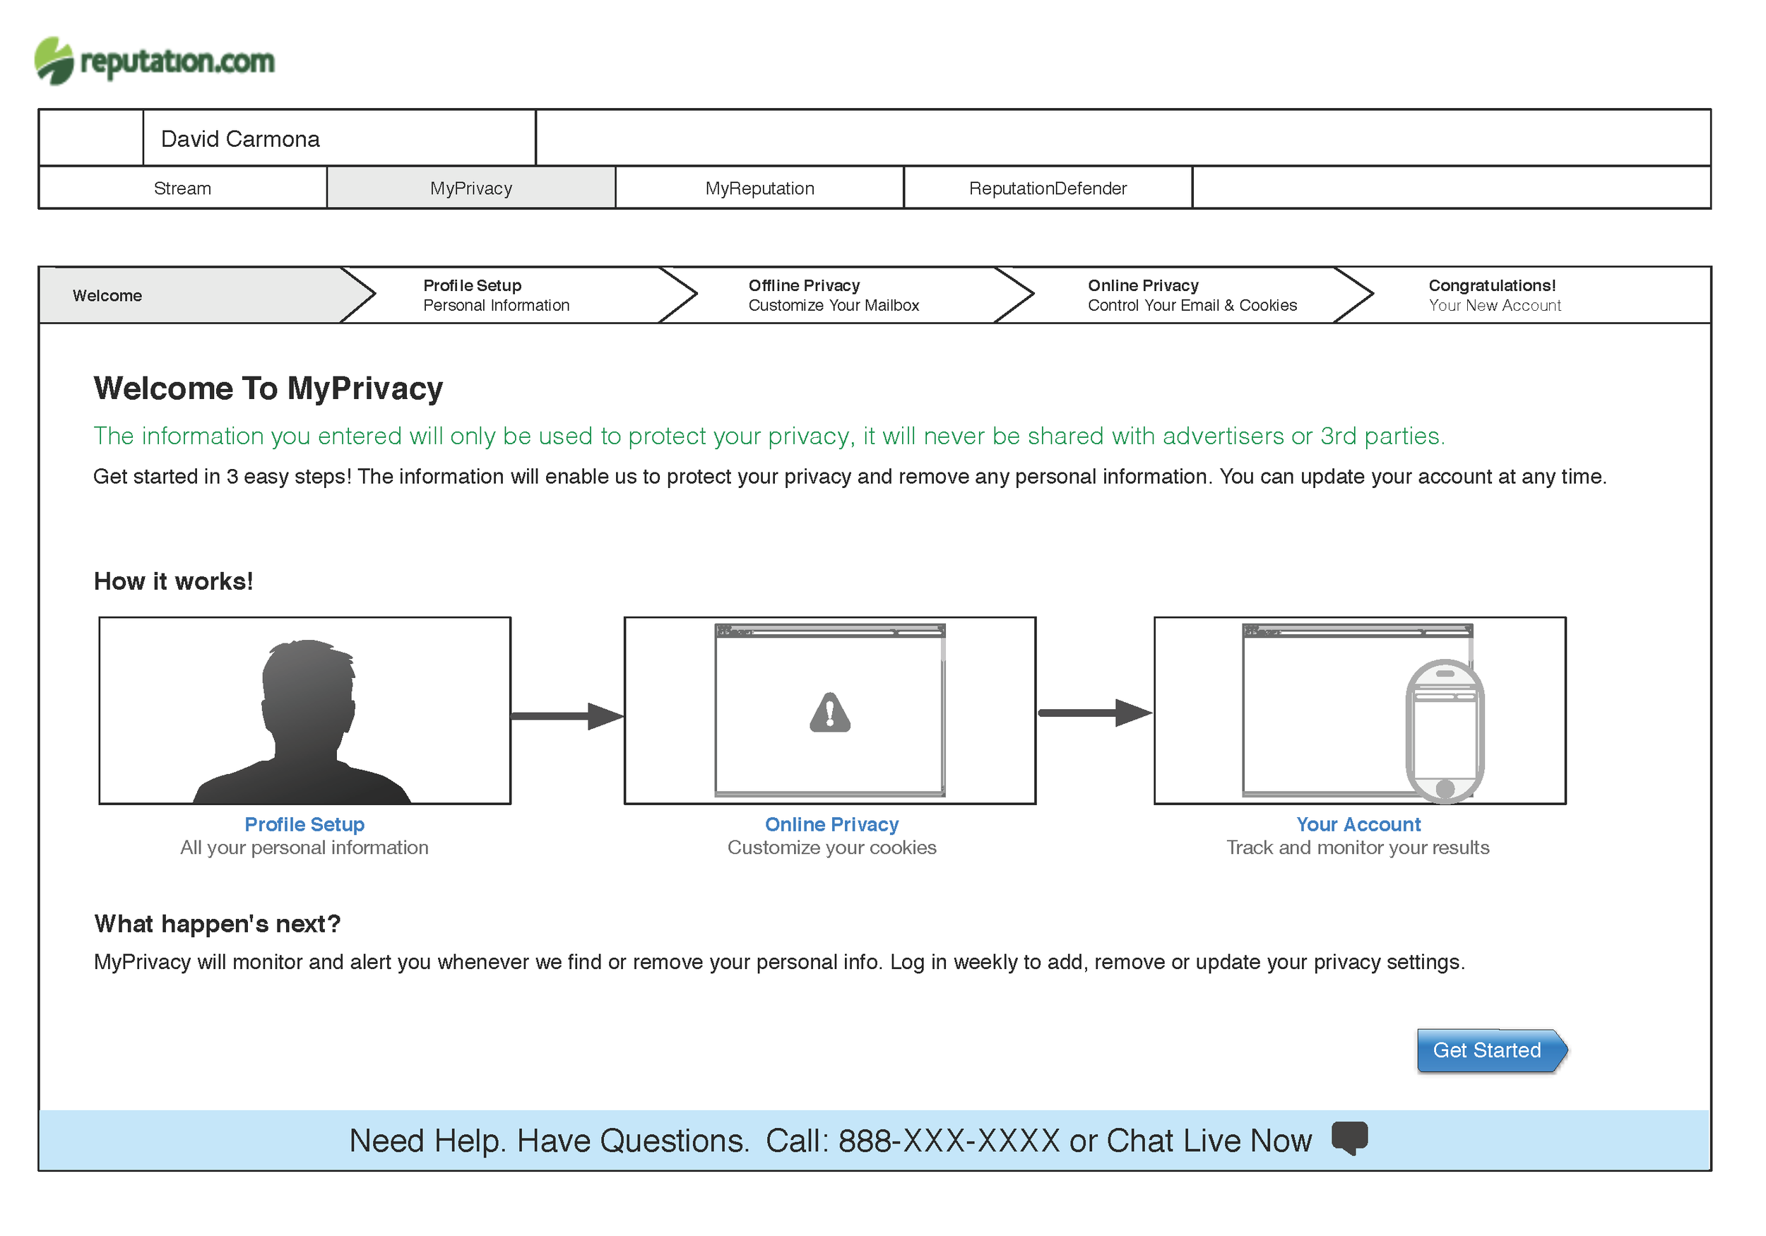1766x1236 pixels.
Task: Click 'MyPrivacy will monitor and alert you' paragraph
Action: [779, 962]
